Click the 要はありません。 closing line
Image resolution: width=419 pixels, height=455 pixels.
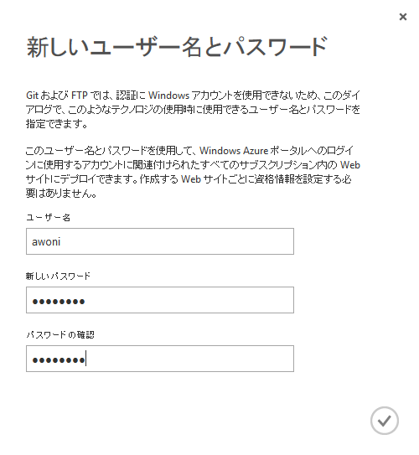click(61, 194)
